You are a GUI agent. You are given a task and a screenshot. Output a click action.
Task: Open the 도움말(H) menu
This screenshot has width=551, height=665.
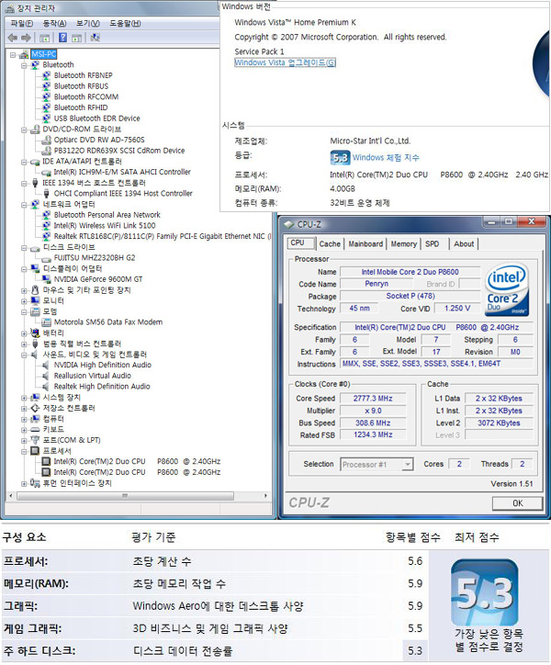pyautogui.click(x=125, y=23)
